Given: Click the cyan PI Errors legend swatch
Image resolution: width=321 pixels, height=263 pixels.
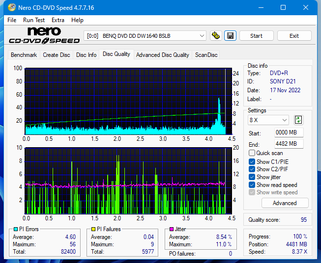Looking at the screenshot, I should tap(16, 229).
